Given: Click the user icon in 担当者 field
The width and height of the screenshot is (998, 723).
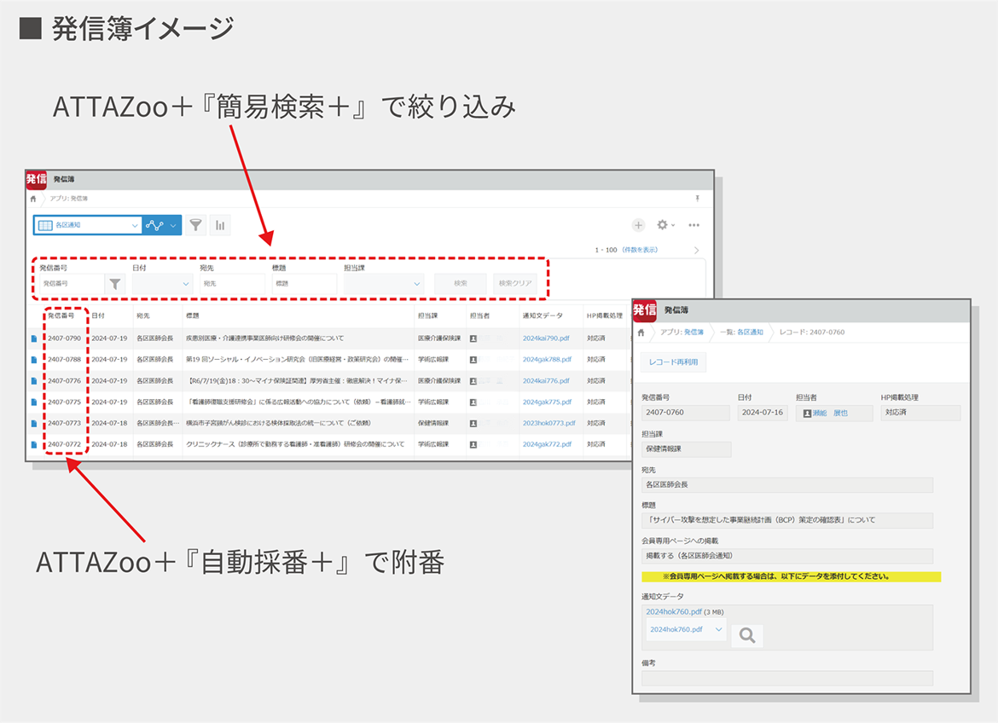Looking at the screenshot, I should pos(806,413).
